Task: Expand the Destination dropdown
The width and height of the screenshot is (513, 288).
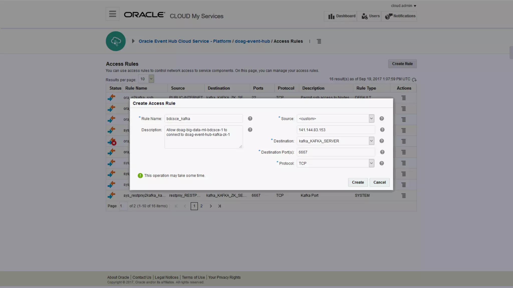Action: point(371,141)
